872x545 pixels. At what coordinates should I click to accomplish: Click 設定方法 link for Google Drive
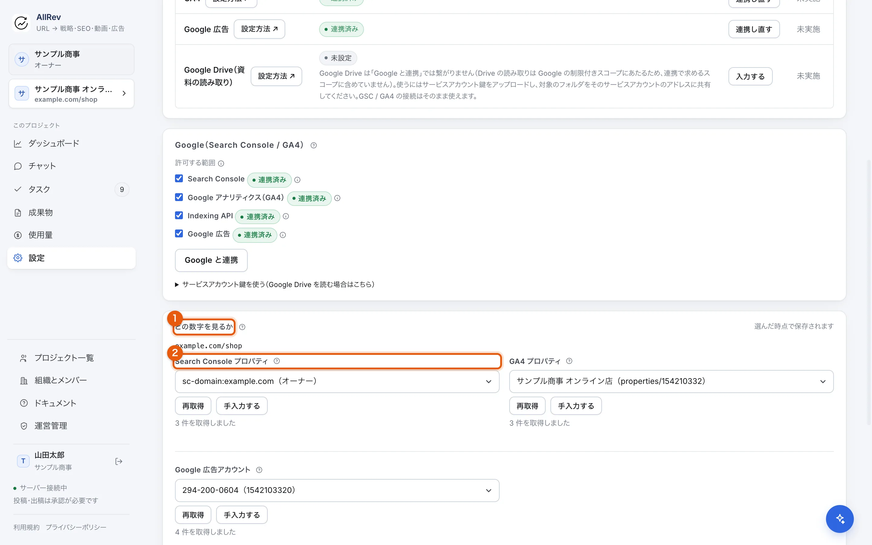(x=276, y=76)
